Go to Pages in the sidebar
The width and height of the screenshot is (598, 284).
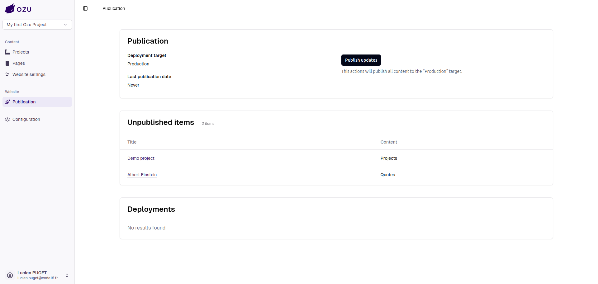(19, 63)
